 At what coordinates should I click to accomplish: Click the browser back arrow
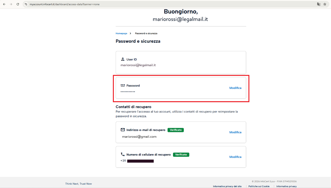tap(4, 4)
